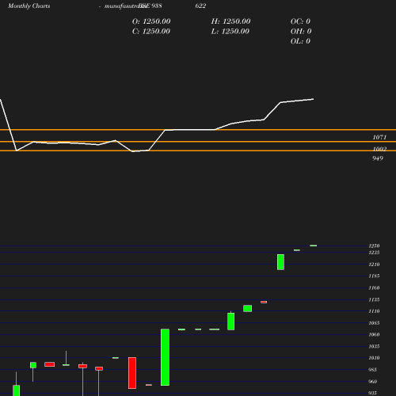Click the green candle just above the 1110 line
The height and width of the screenshot is (396, 396).
tap(247, 308)
